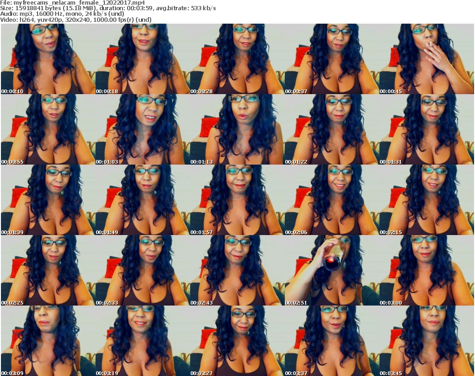Select the thumbnail frame stamped 00:02:51

click(x=332, y=270)
